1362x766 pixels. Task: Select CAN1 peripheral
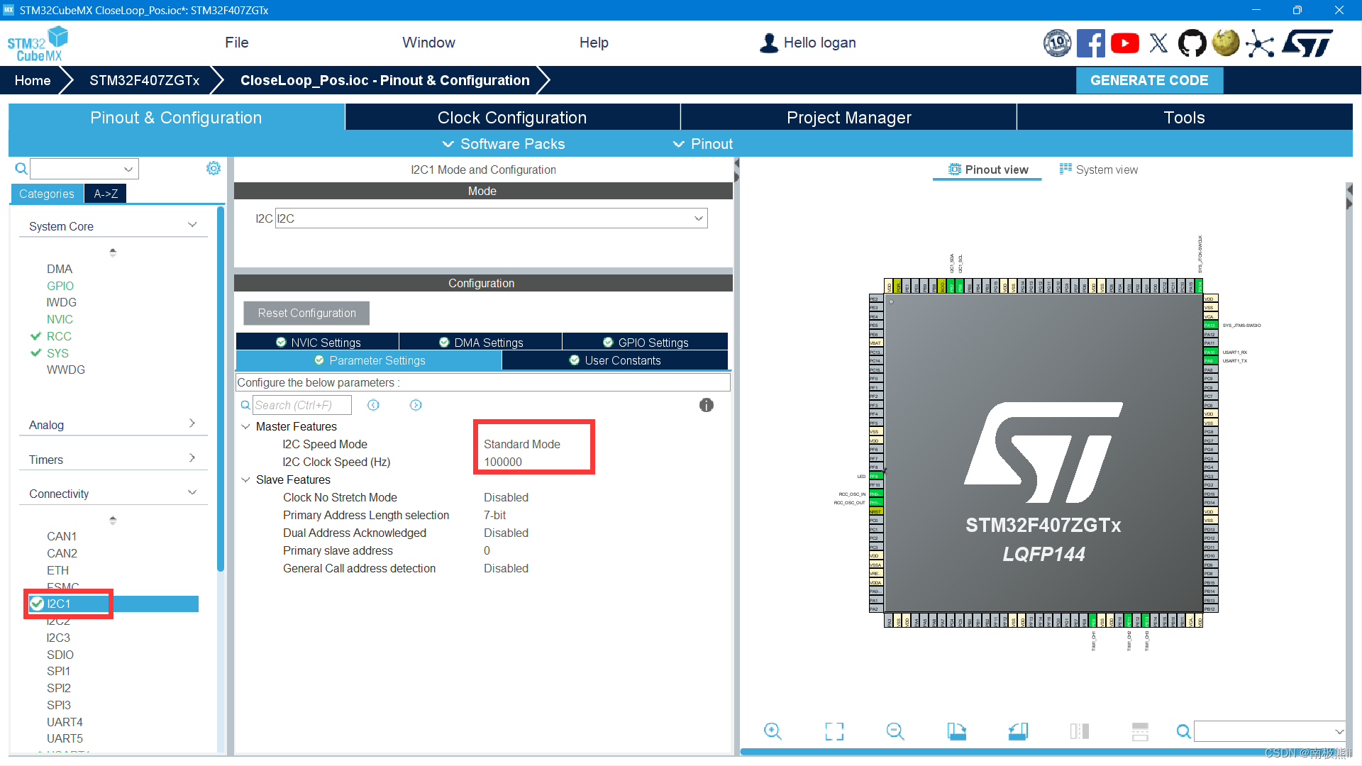click(x=62, y=536)
